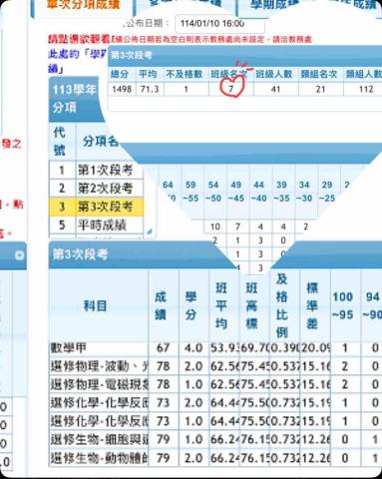Click the 選修化學 row with 1.0 credits
Viewport: 382px width, 479px height.
tap(215, 421)
